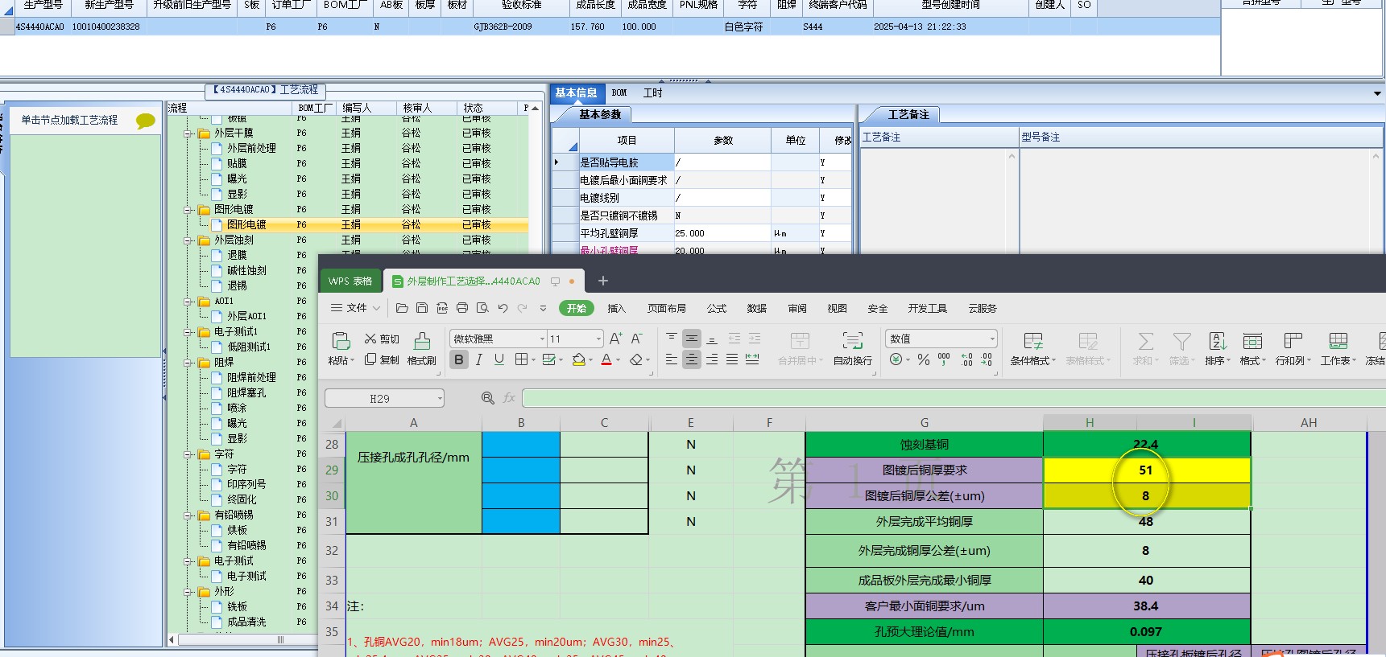Open the font name dropdown 微软雅黑
This screenshot has height=657, width=1386.
point(542,339)
